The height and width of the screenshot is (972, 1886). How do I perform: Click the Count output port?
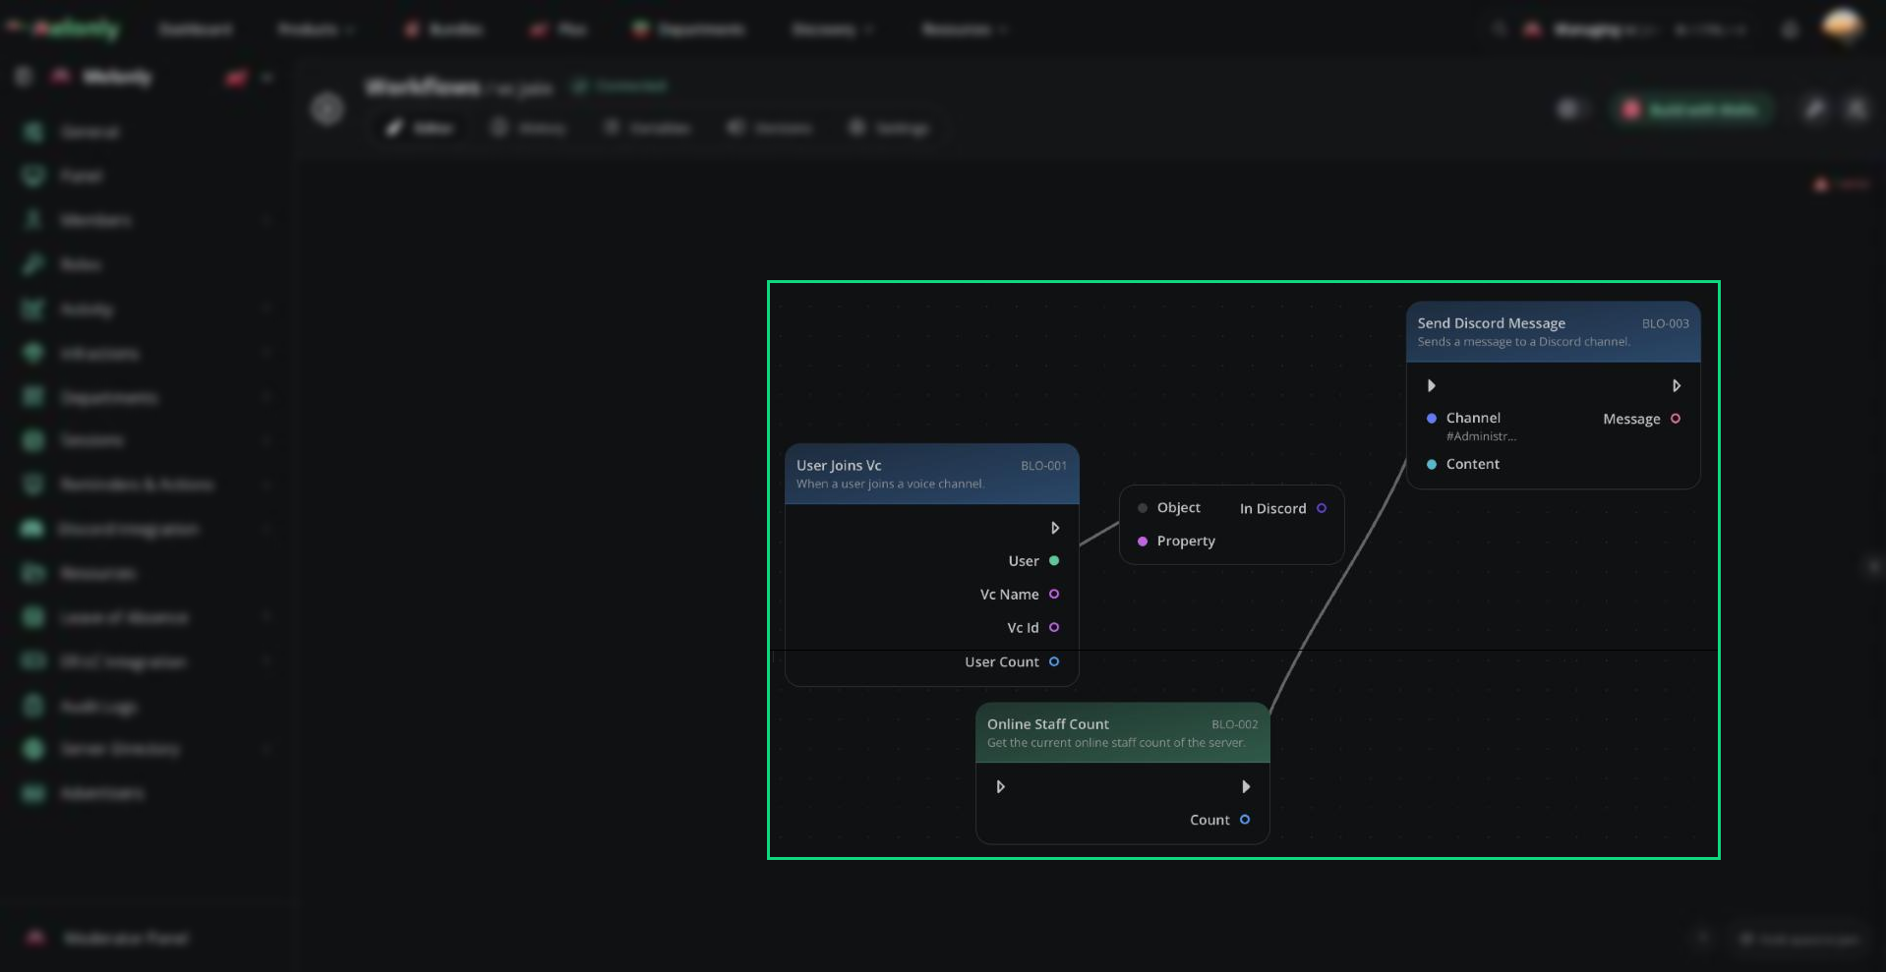point(1245,820)
